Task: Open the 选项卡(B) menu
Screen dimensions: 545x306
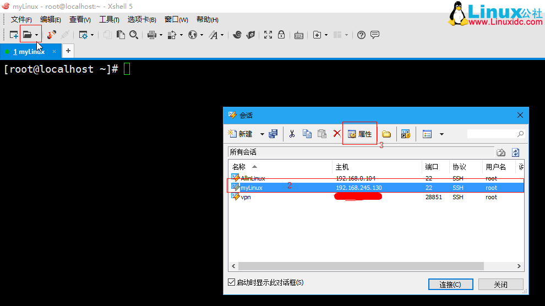Action: [x=142, y=19]
